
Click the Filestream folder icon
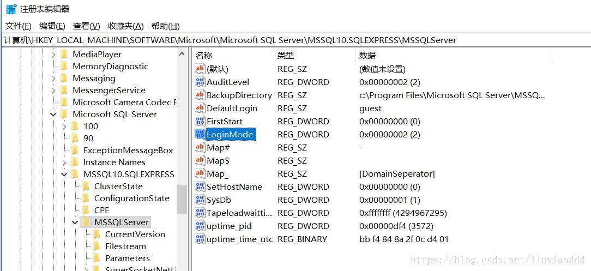(97, 246)
